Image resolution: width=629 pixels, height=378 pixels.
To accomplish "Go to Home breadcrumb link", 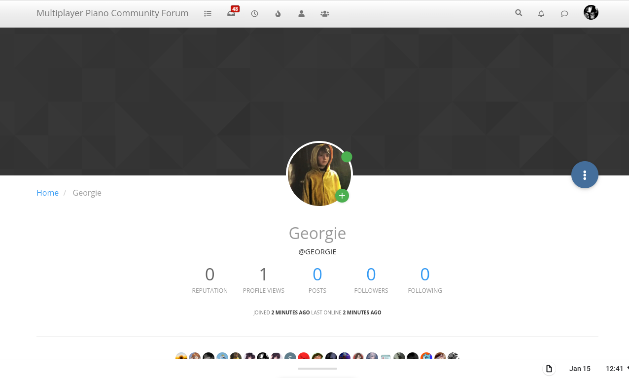I will point(47,193).
